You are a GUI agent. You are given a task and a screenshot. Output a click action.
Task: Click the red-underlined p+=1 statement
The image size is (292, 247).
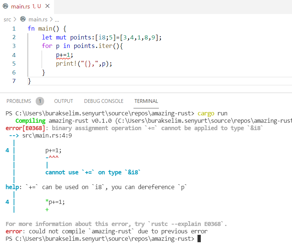[64, 55]
